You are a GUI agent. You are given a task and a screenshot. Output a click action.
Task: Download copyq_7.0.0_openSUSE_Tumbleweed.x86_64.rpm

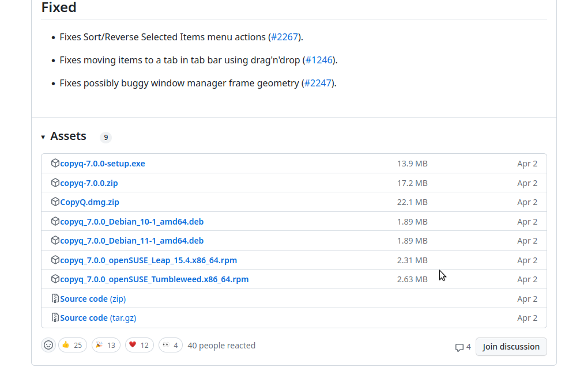pos(154,279)
